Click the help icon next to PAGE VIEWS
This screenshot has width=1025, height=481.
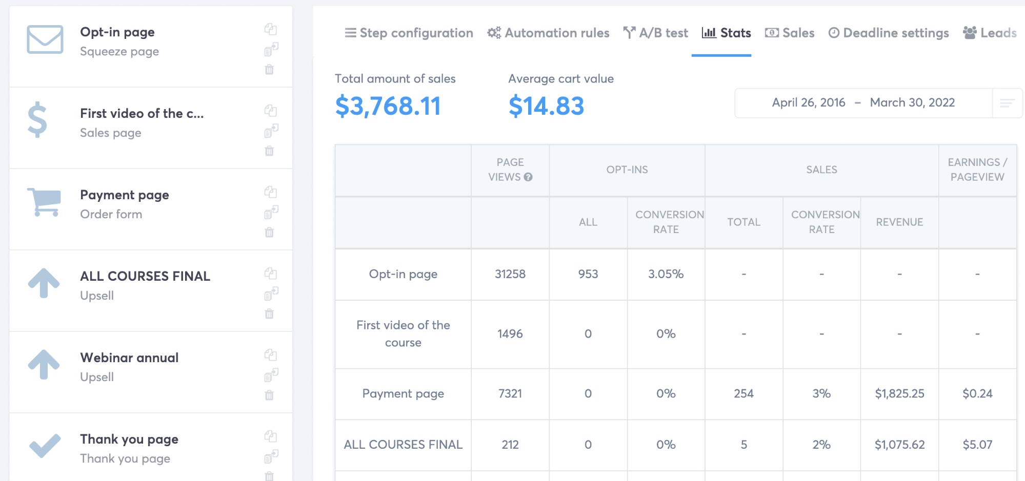[529, 178]
